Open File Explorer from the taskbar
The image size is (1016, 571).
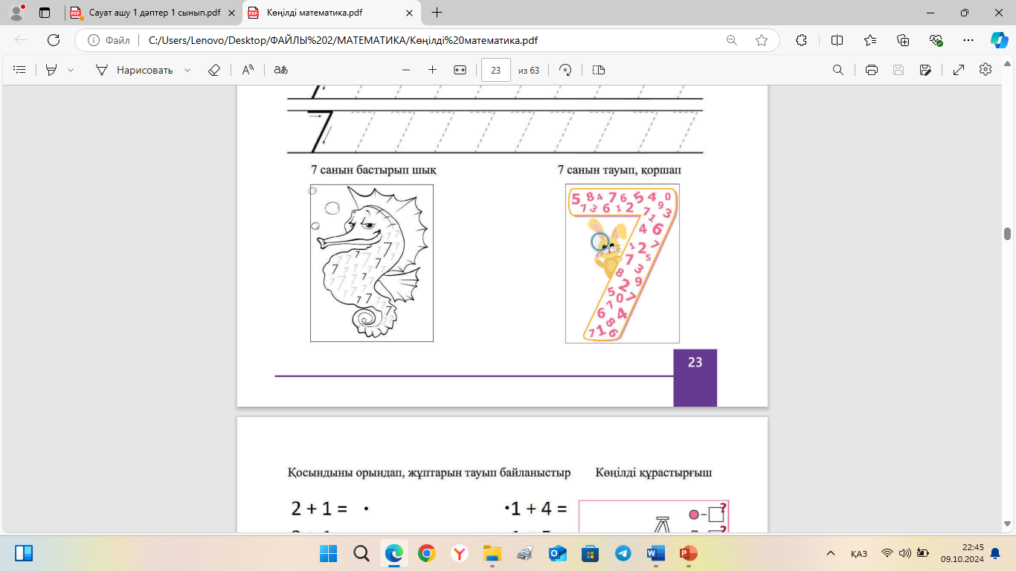pyautogui.click(x=492, y=553)
